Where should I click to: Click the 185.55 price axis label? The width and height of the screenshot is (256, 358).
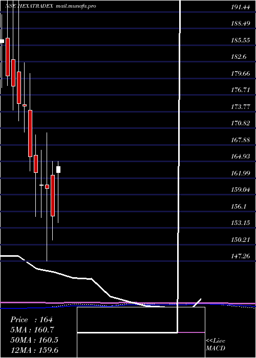point(240,40)
